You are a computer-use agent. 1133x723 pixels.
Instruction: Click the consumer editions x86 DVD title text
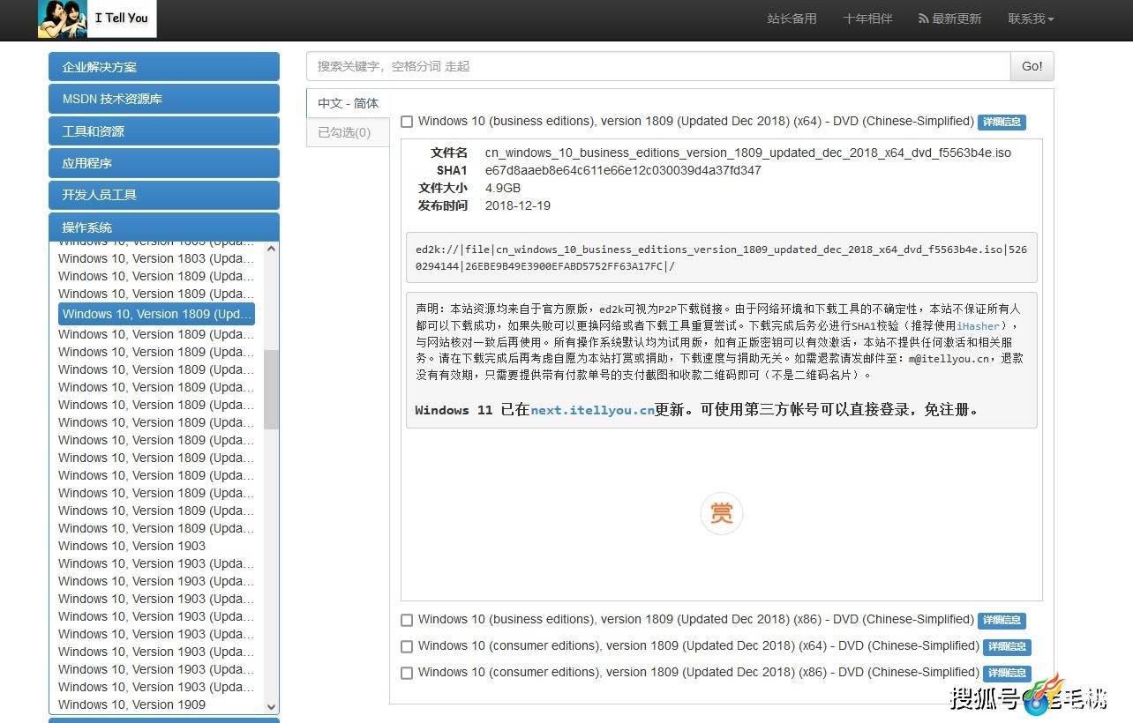699,673
